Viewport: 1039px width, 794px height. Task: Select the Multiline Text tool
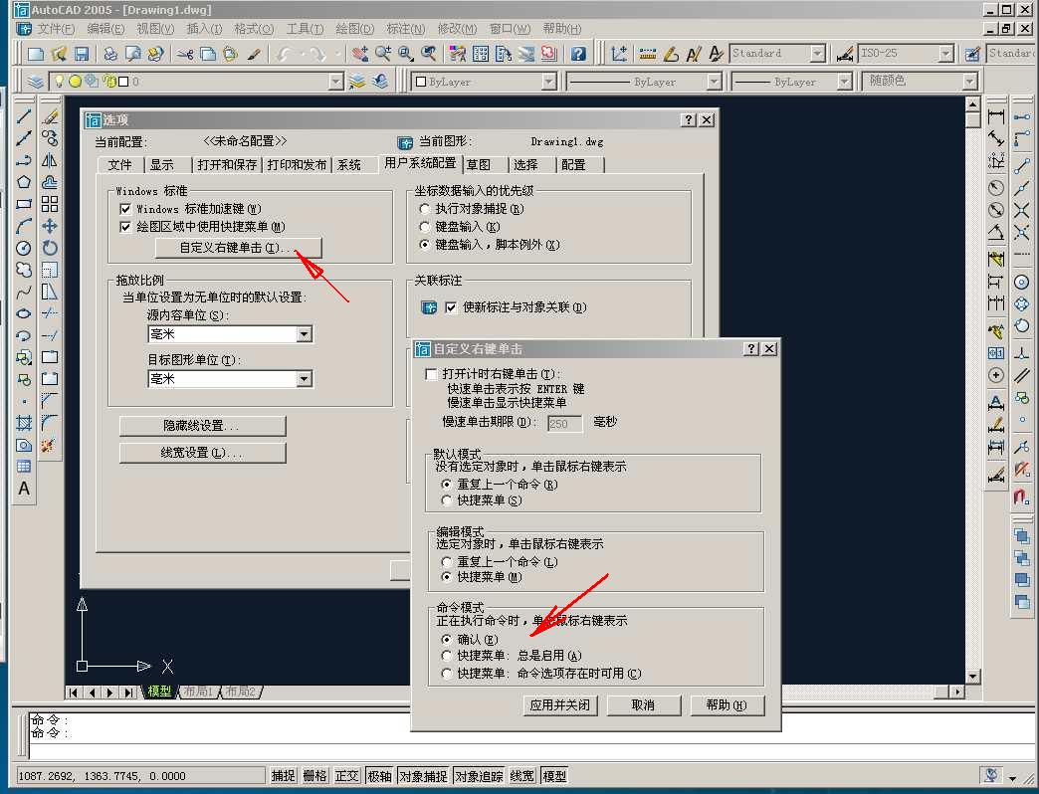(x=24, y=489)
